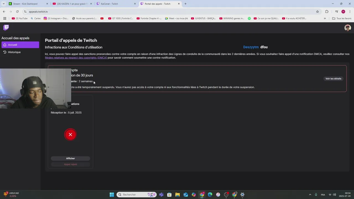Open Outlook from the taskbar
Viewport: 354px width, 199px height.
click(x=186, y=195)
